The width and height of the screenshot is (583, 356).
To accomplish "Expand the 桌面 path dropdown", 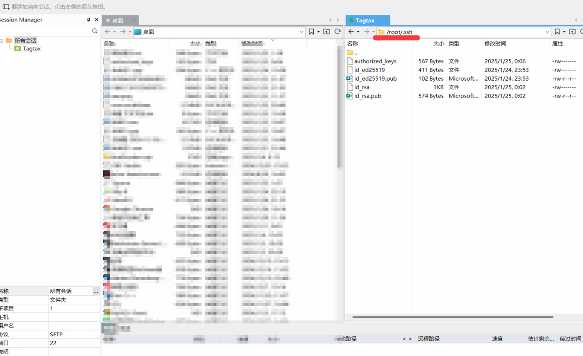I will pyautogui.click(x=301, y=32).
